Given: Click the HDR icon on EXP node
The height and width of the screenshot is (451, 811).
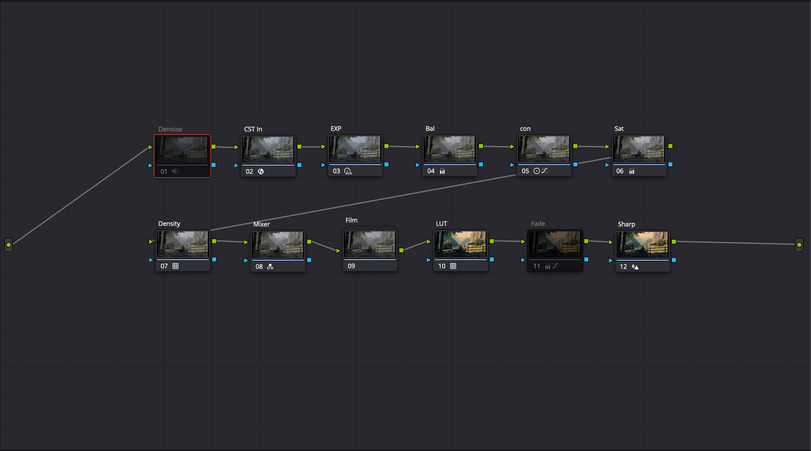Looking at the screenshot, I should point(348,171).
